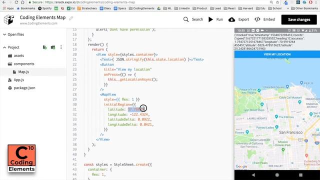Open the Apps bookmarks shortcut
This screenshot has height=180, width=320.
pos(8,8)
